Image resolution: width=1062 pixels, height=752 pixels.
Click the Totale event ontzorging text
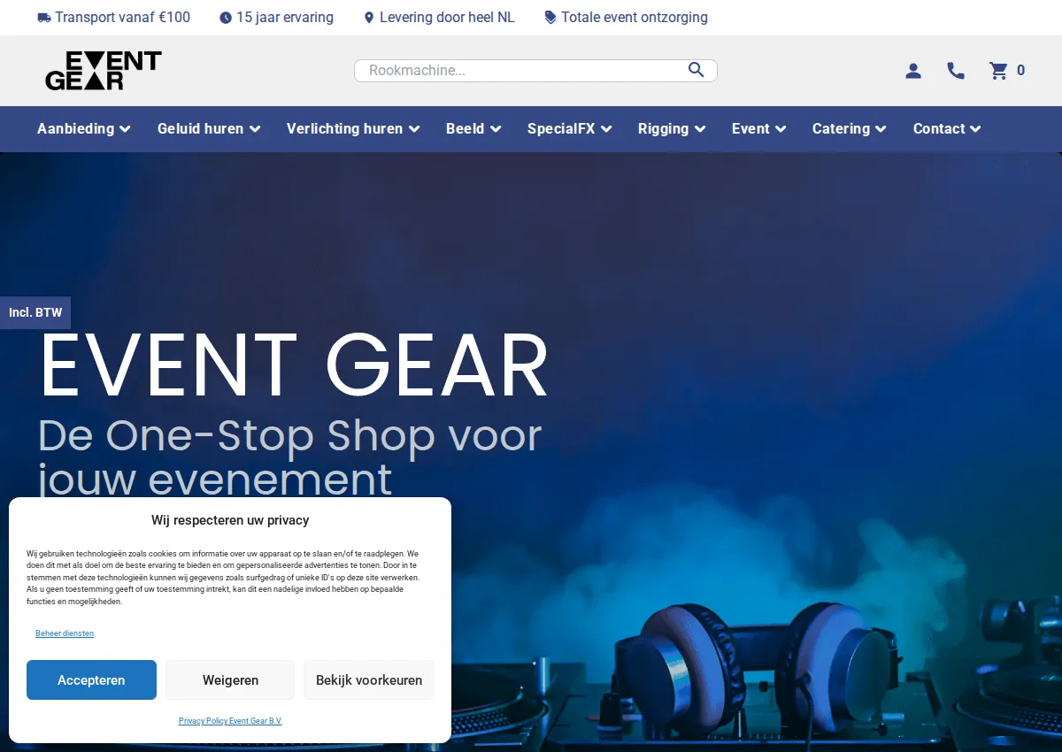(635, 18)
